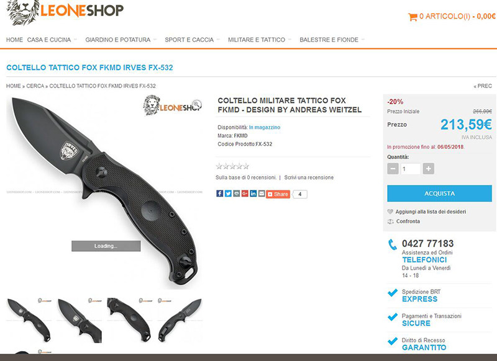Share product on Facebook
The height and width of the screenshot is (361, 497).
point(220,194)
